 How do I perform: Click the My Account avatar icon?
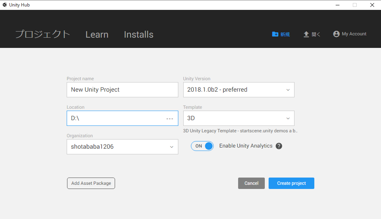(x=336, y=34)
